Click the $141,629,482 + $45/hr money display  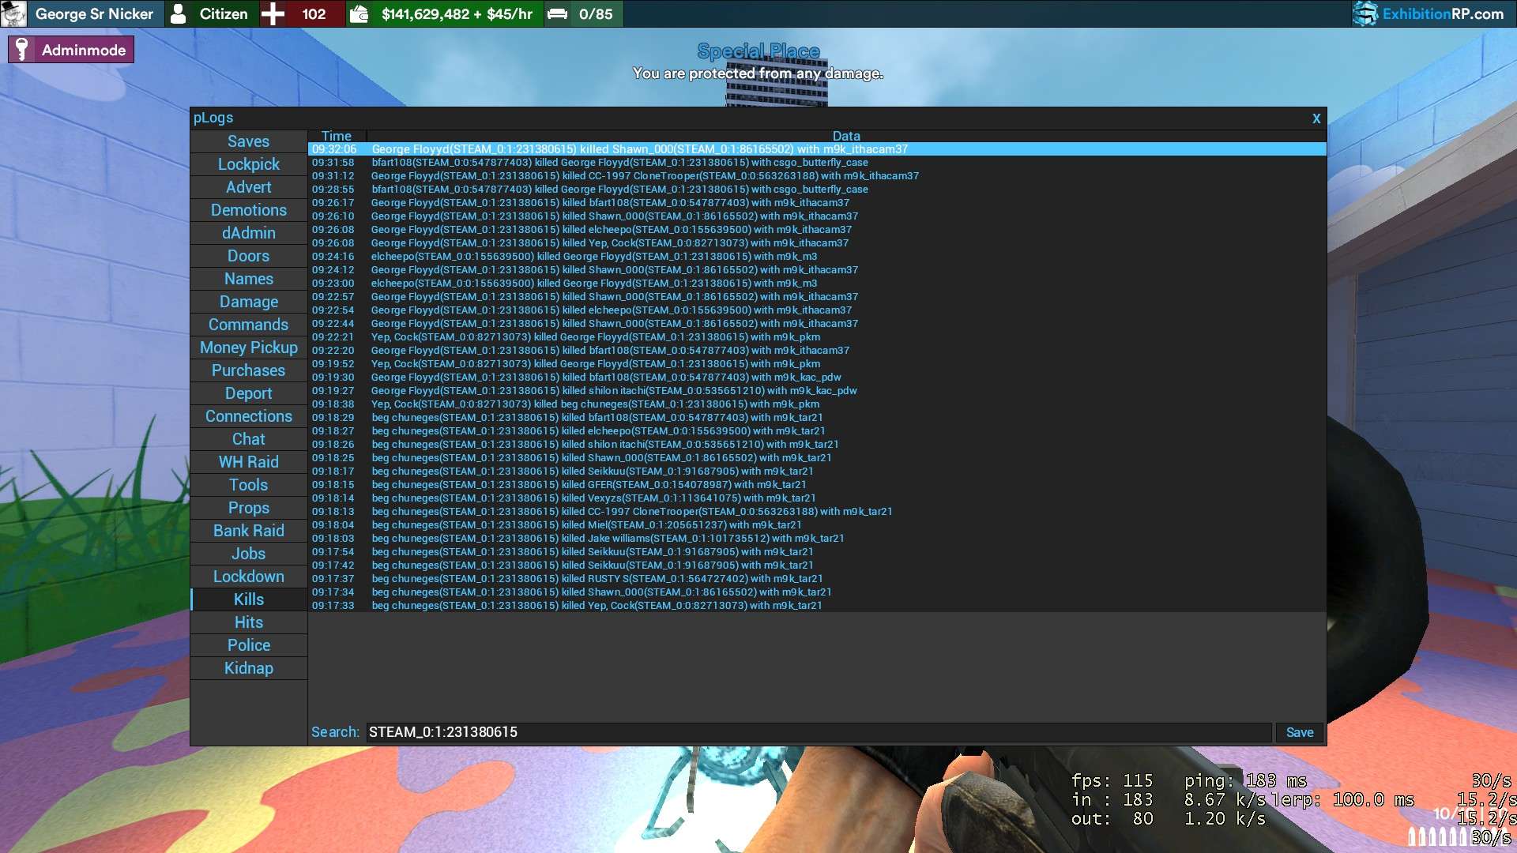[457, 13]
